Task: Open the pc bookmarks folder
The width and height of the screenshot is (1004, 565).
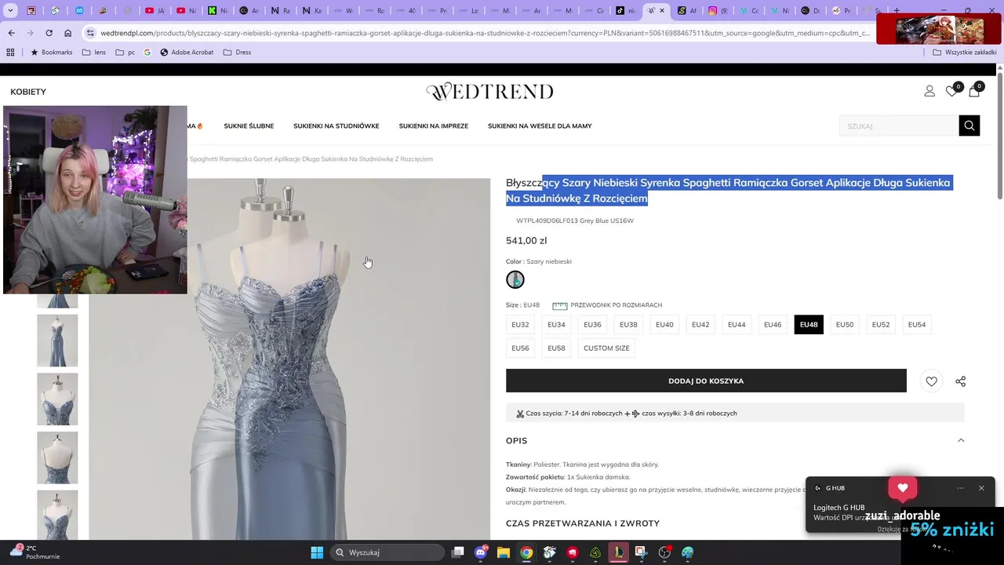Action: (125, 53)
